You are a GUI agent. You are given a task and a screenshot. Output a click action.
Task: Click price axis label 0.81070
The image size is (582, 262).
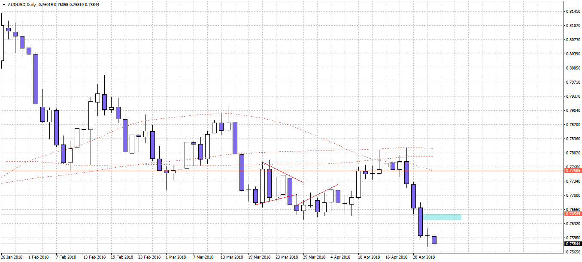(x=574, y=26)
